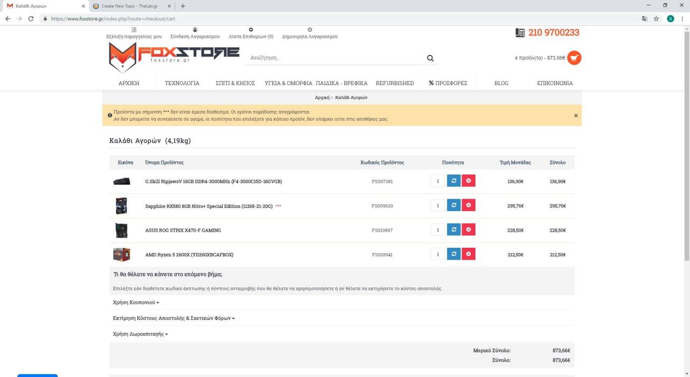Image resolution: width=690 pixels, height=377 pixels.
Task: Open REFURBISHED menu item
Action: click(395, 83)
